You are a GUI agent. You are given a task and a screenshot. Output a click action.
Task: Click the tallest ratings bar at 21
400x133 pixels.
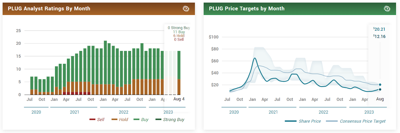click(105, 68)
